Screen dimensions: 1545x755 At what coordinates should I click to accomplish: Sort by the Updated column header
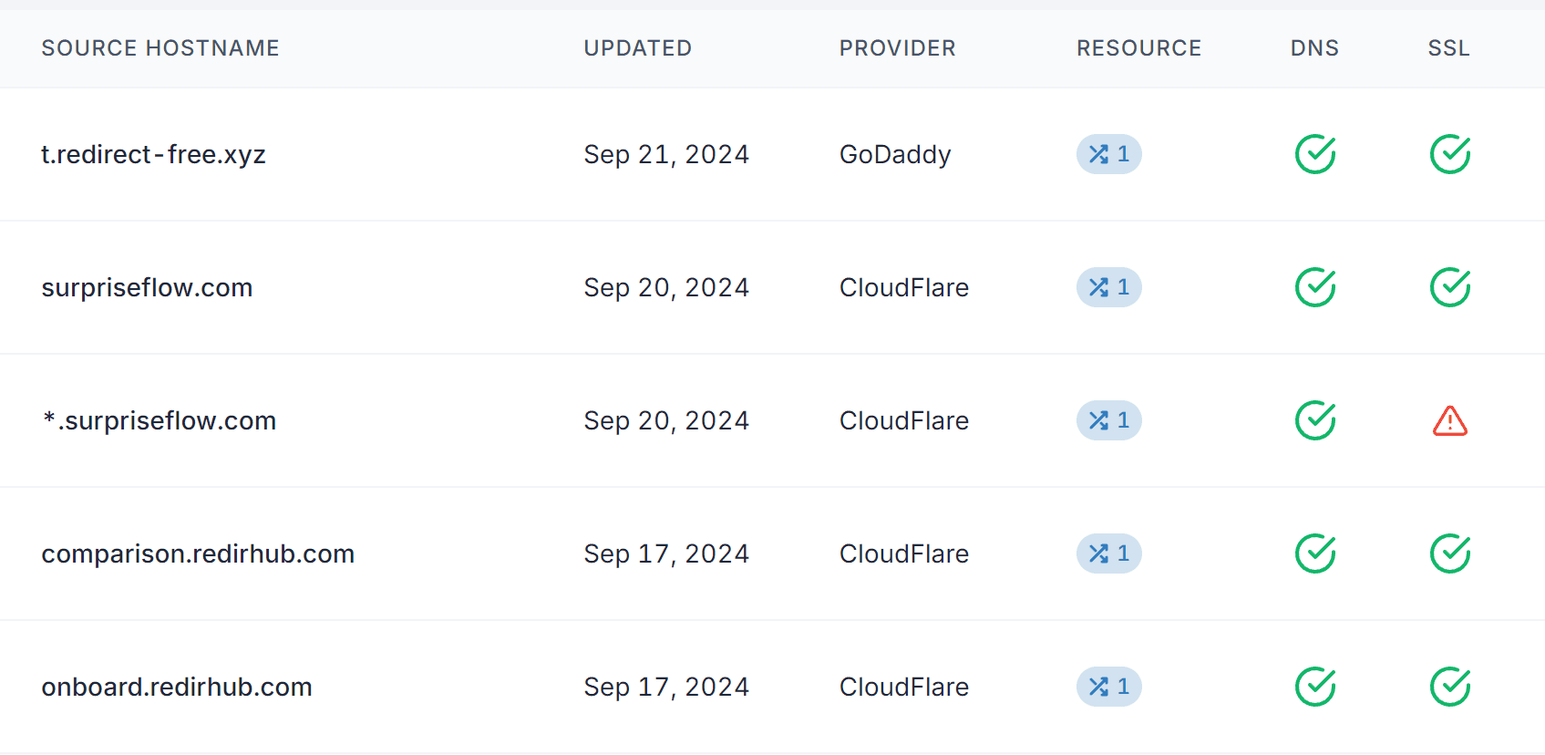[638, 48]
